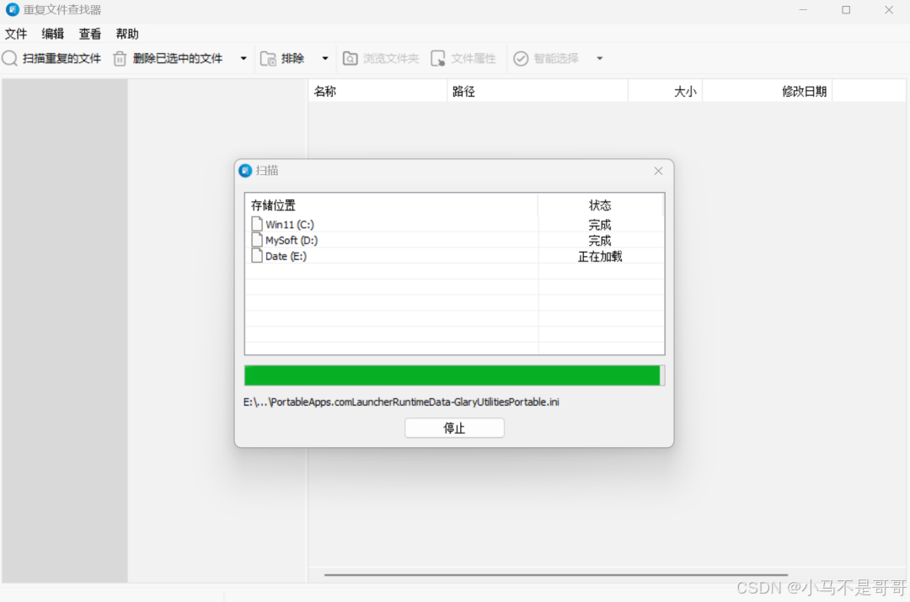Screen dimensions: 910x602
Task: Open the 文件 menu
Action: point(16,34)
